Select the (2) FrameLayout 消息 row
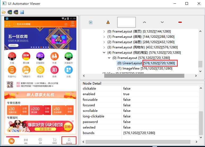 [141, 42]
